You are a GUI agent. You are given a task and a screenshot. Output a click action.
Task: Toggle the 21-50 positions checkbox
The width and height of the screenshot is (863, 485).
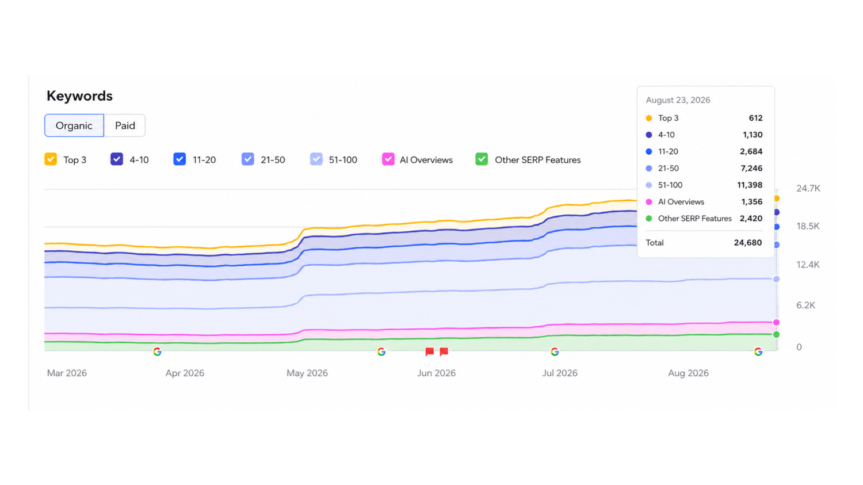248,159
